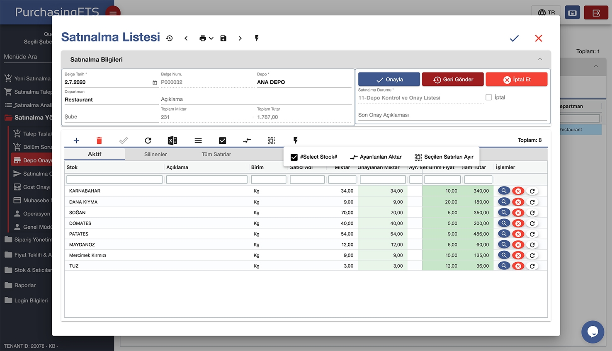View details of Mercimek Kırmızı row
Screen dimensions: 612x351
tap(504, 255)
